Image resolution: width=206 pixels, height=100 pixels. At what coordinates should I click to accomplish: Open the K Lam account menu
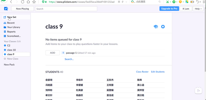[x=186, y=9]
